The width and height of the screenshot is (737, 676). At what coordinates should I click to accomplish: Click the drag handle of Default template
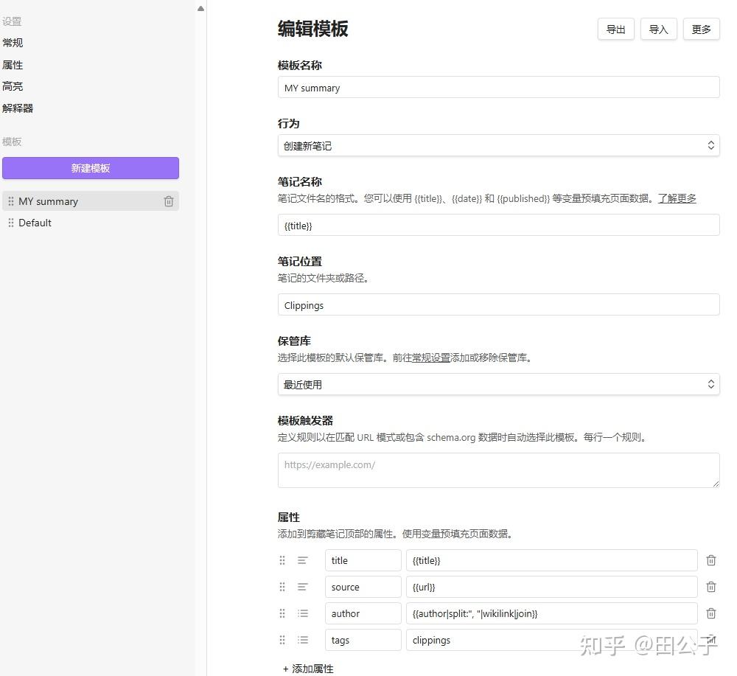12,223
